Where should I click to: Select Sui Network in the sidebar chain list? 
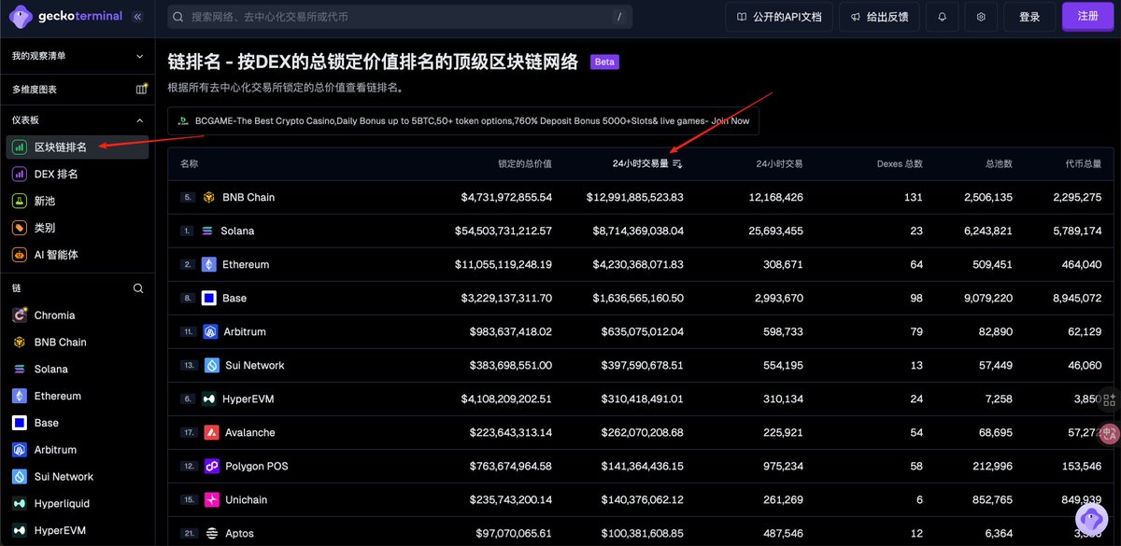click(78, 477)
